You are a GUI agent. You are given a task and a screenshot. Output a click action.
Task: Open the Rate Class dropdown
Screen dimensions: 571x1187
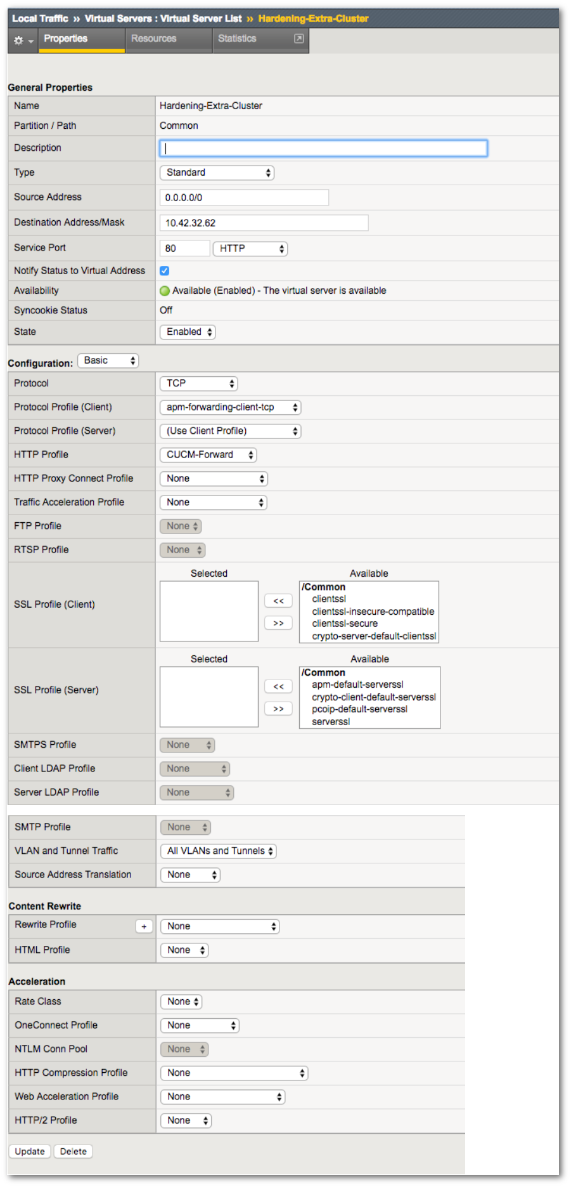[x=181, y=1002]
